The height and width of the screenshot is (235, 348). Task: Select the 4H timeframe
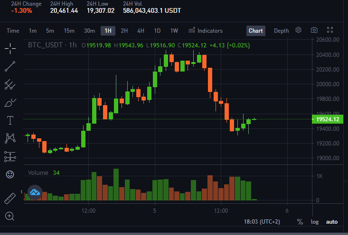coord(141,31)
